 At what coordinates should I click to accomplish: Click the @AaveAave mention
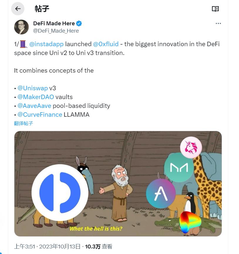[34, 106]
